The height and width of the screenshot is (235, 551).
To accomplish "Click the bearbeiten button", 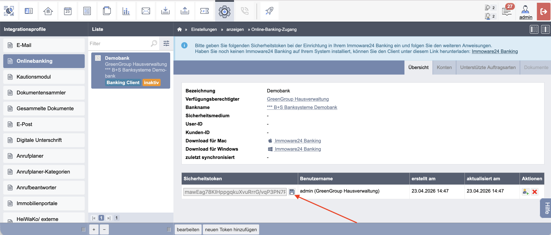I will [x=188, y=229].
